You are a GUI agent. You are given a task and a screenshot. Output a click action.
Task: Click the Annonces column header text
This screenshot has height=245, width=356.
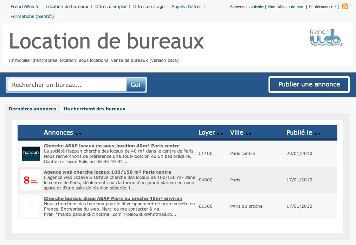pyautogui.click(x=58, y=133)
